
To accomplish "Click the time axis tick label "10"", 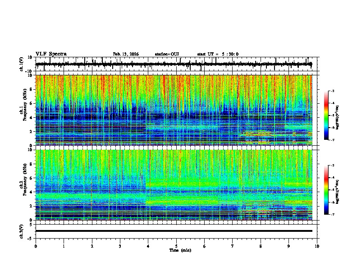I will tap(317, 246).
